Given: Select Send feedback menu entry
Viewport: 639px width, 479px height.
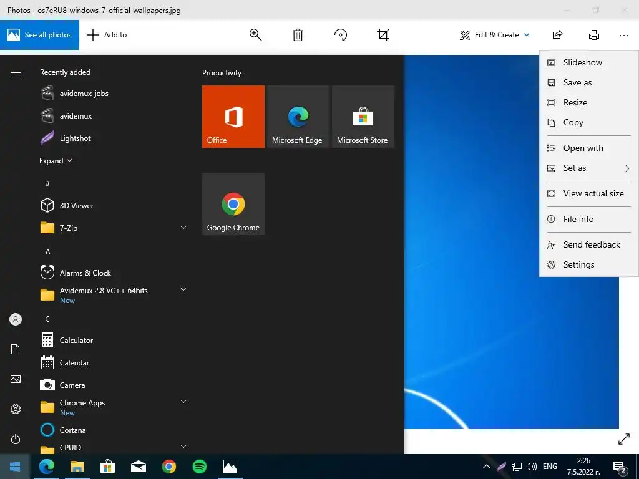Looking at the screenshot, I should coord(589,244).
